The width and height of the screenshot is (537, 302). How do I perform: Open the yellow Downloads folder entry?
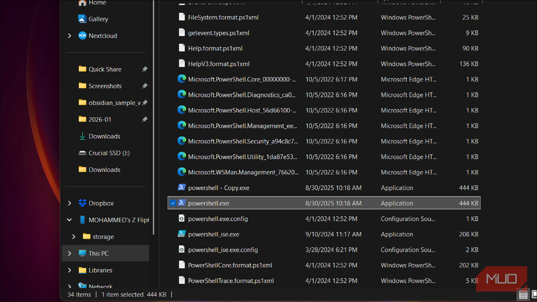(x=104, y=170)
